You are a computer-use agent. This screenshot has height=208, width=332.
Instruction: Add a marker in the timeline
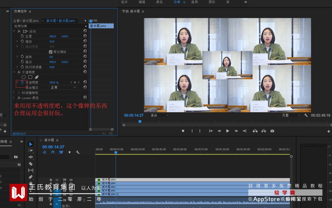[x=69, y=152]
